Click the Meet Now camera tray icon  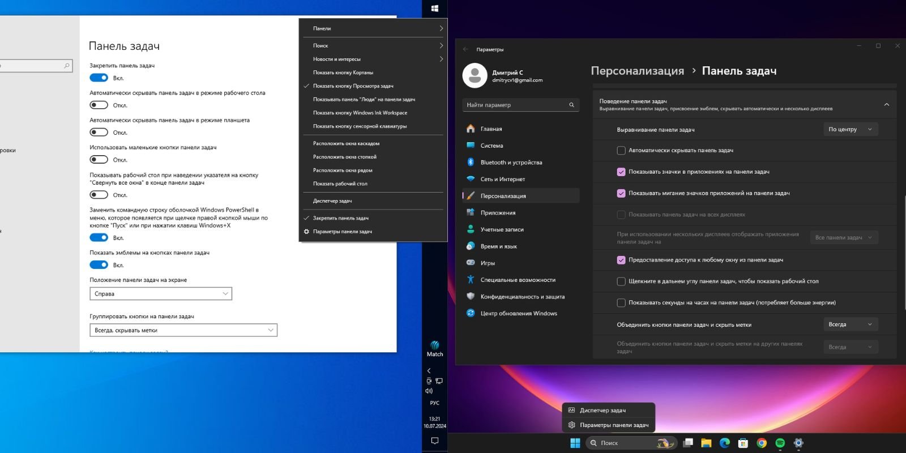(x=429, y=381)
